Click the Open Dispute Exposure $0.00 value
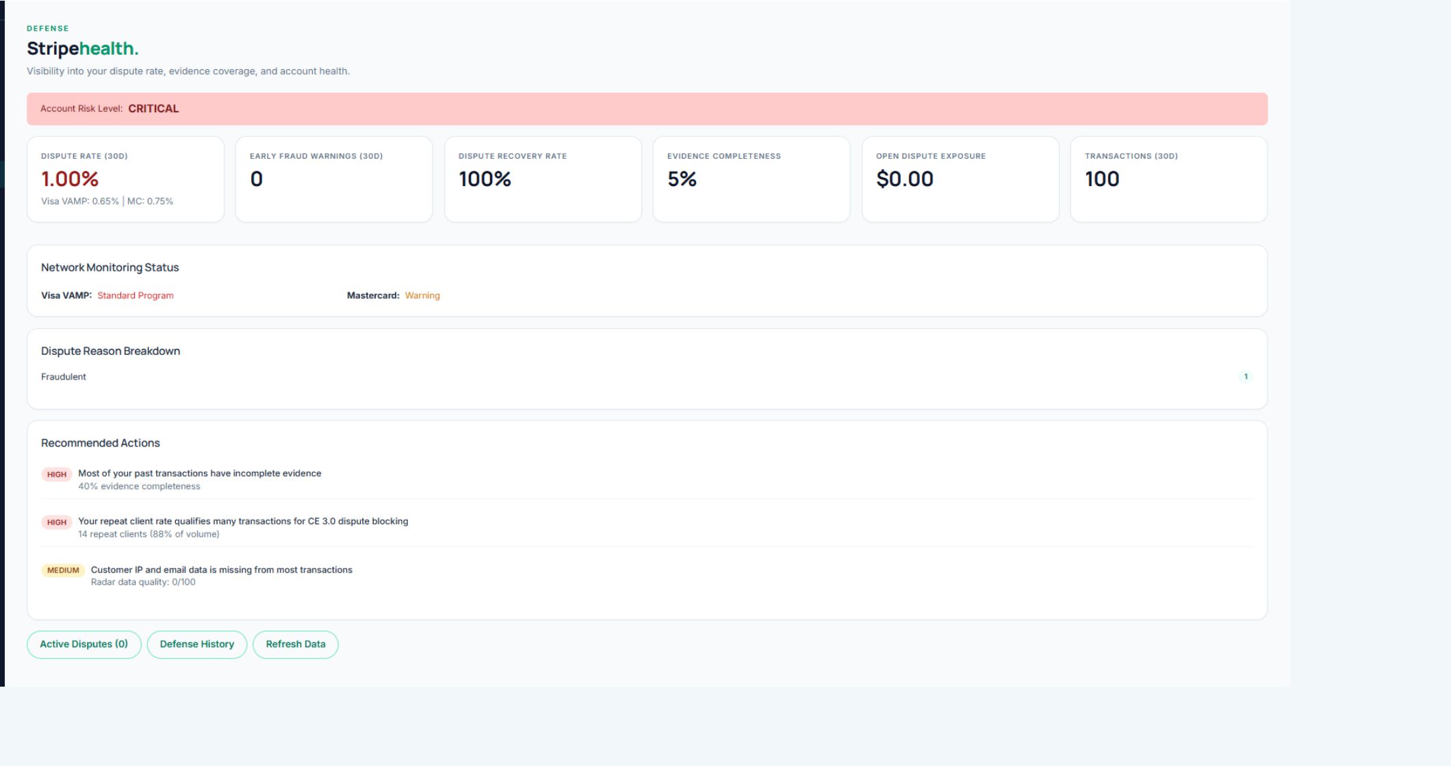The width and height of the screenshot is (1451, 766). pyautogui.click(x=905, y=179)
